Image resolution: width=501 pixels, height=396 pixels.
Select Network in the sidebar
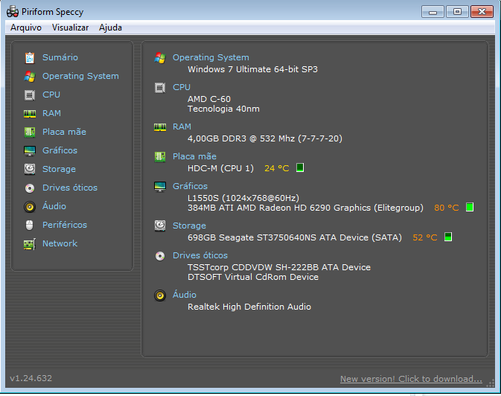tap(60, 243)
